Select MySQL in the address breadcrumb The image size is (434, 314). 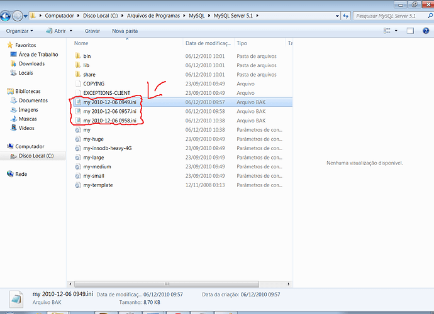196,16
